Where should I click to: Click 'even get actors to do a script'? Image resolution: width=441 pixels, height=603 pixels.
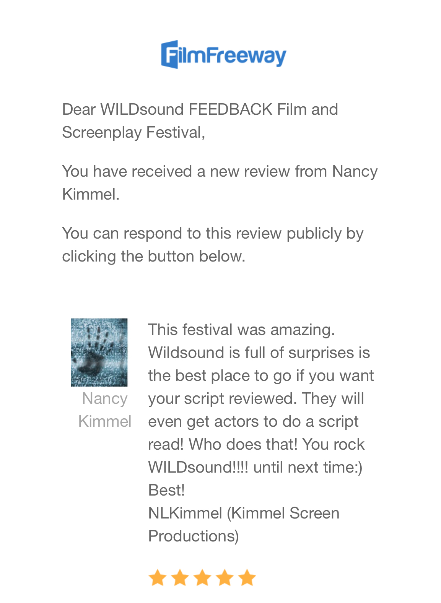[x=253, y=421]
